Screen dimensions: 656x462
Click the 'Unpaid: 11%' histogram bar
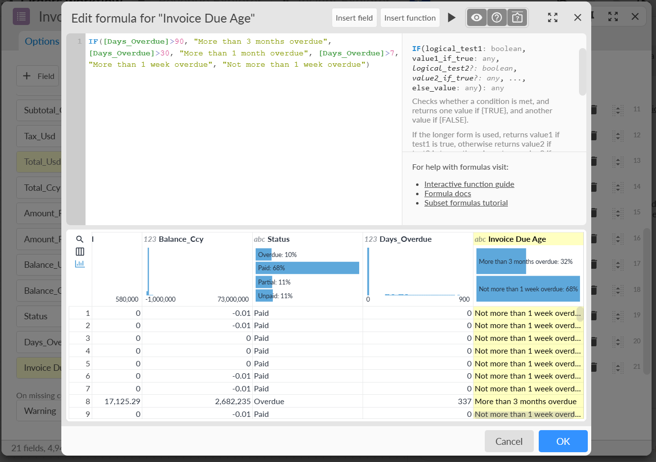(x=264, y=296)
